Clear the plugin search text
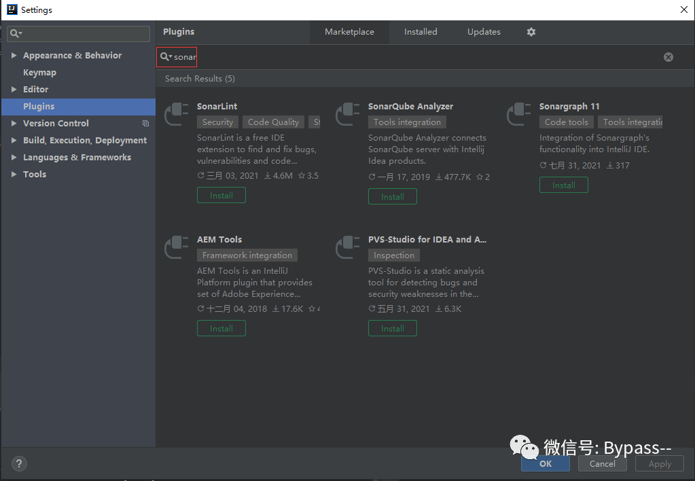This screenshot has width=695, height=481. tap(669, 57)
